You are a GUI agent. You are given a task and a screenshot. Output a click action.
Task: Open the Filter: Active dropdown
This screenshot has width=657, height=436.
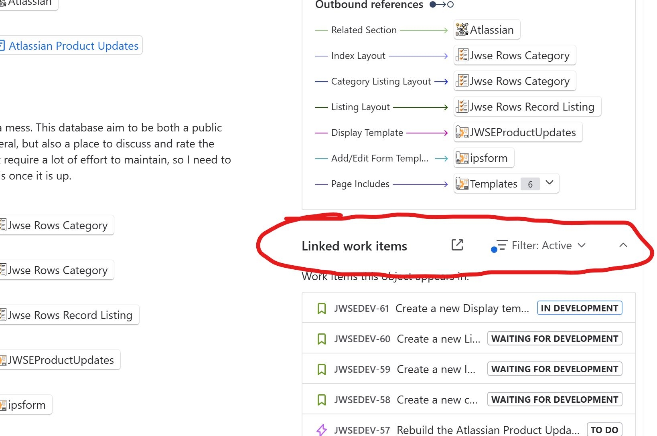(x=548, y=245)
